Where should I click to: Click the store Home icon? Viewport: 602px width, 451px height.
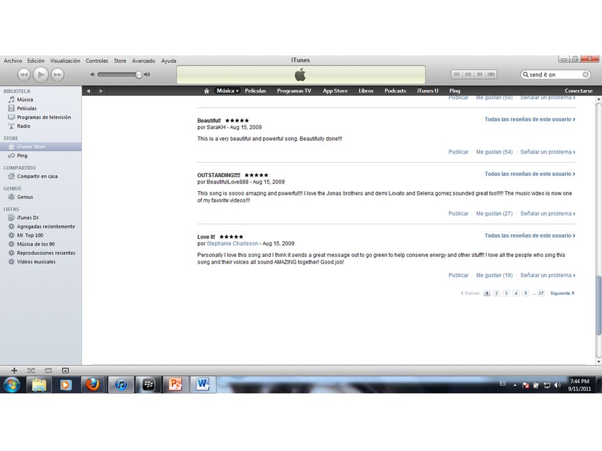(206, 91)
